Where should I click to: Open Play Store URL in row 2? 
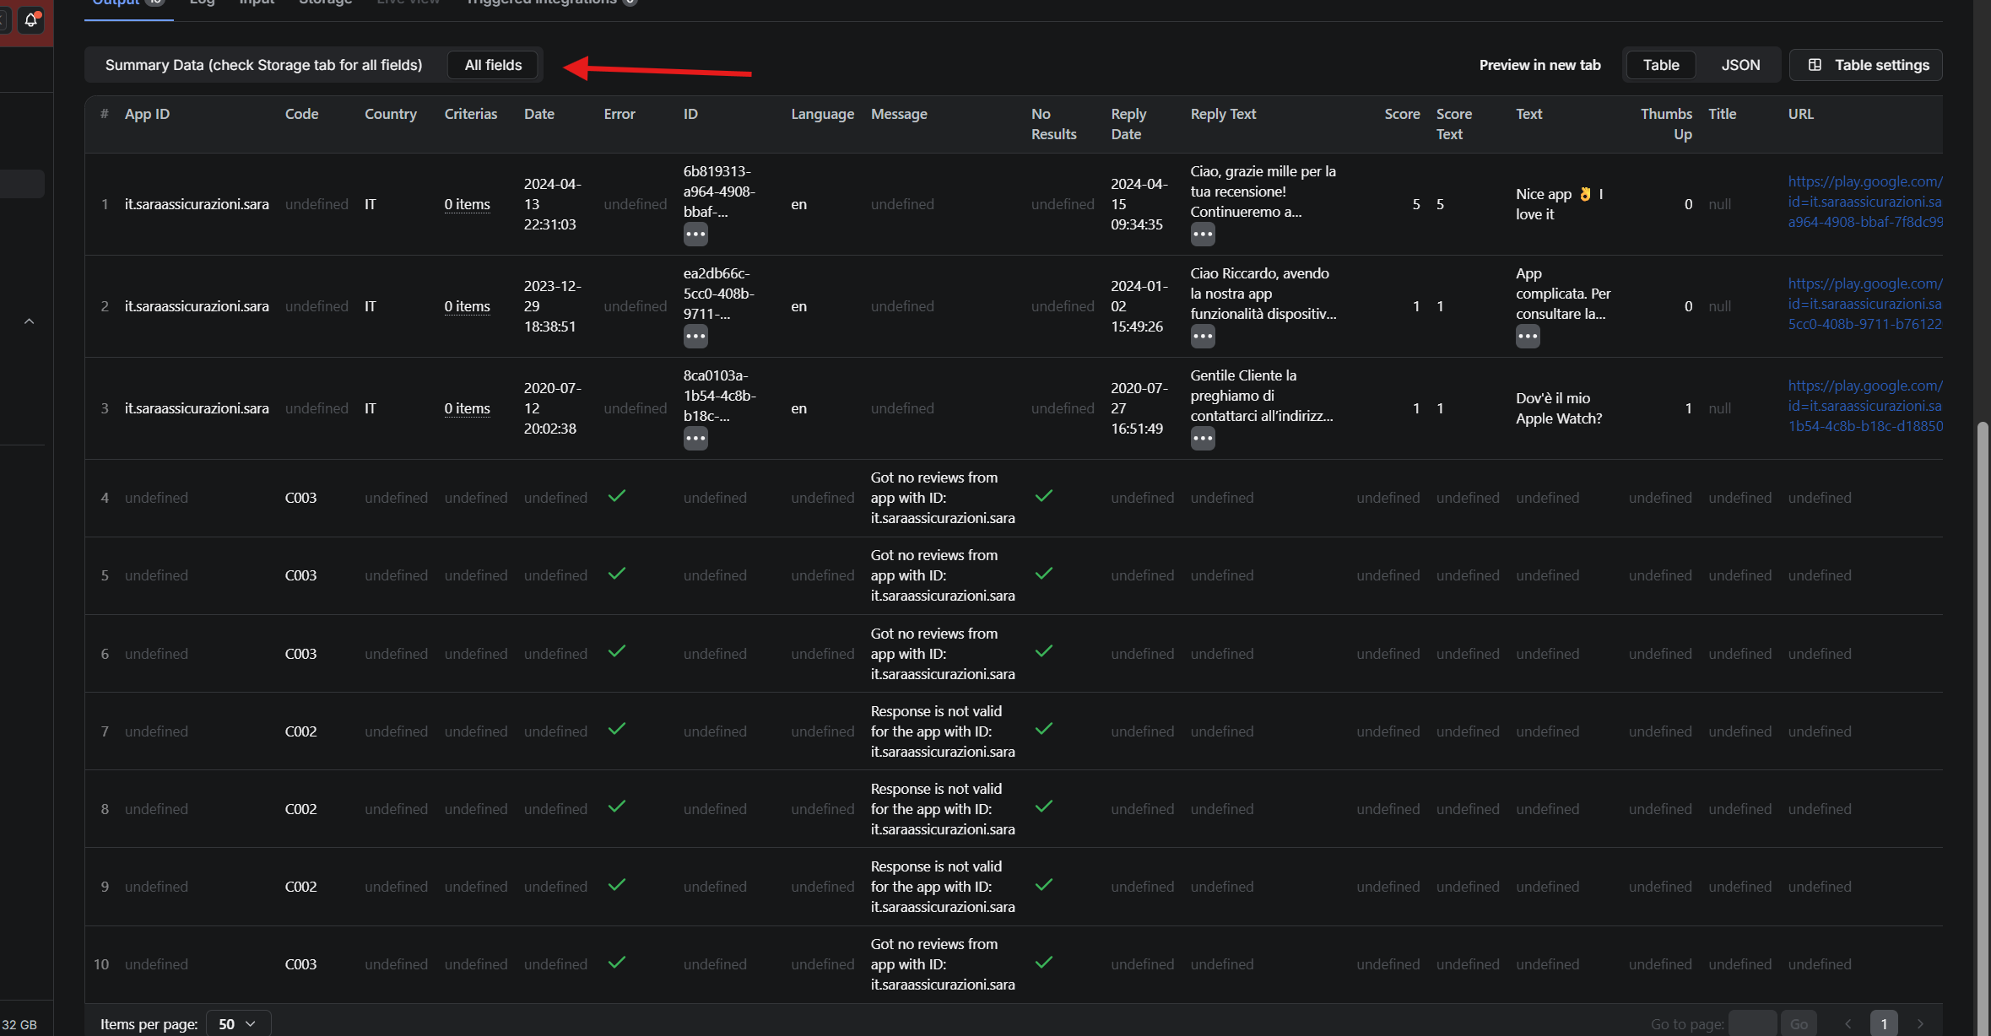pyautogui.click(x=1864, y=304)
